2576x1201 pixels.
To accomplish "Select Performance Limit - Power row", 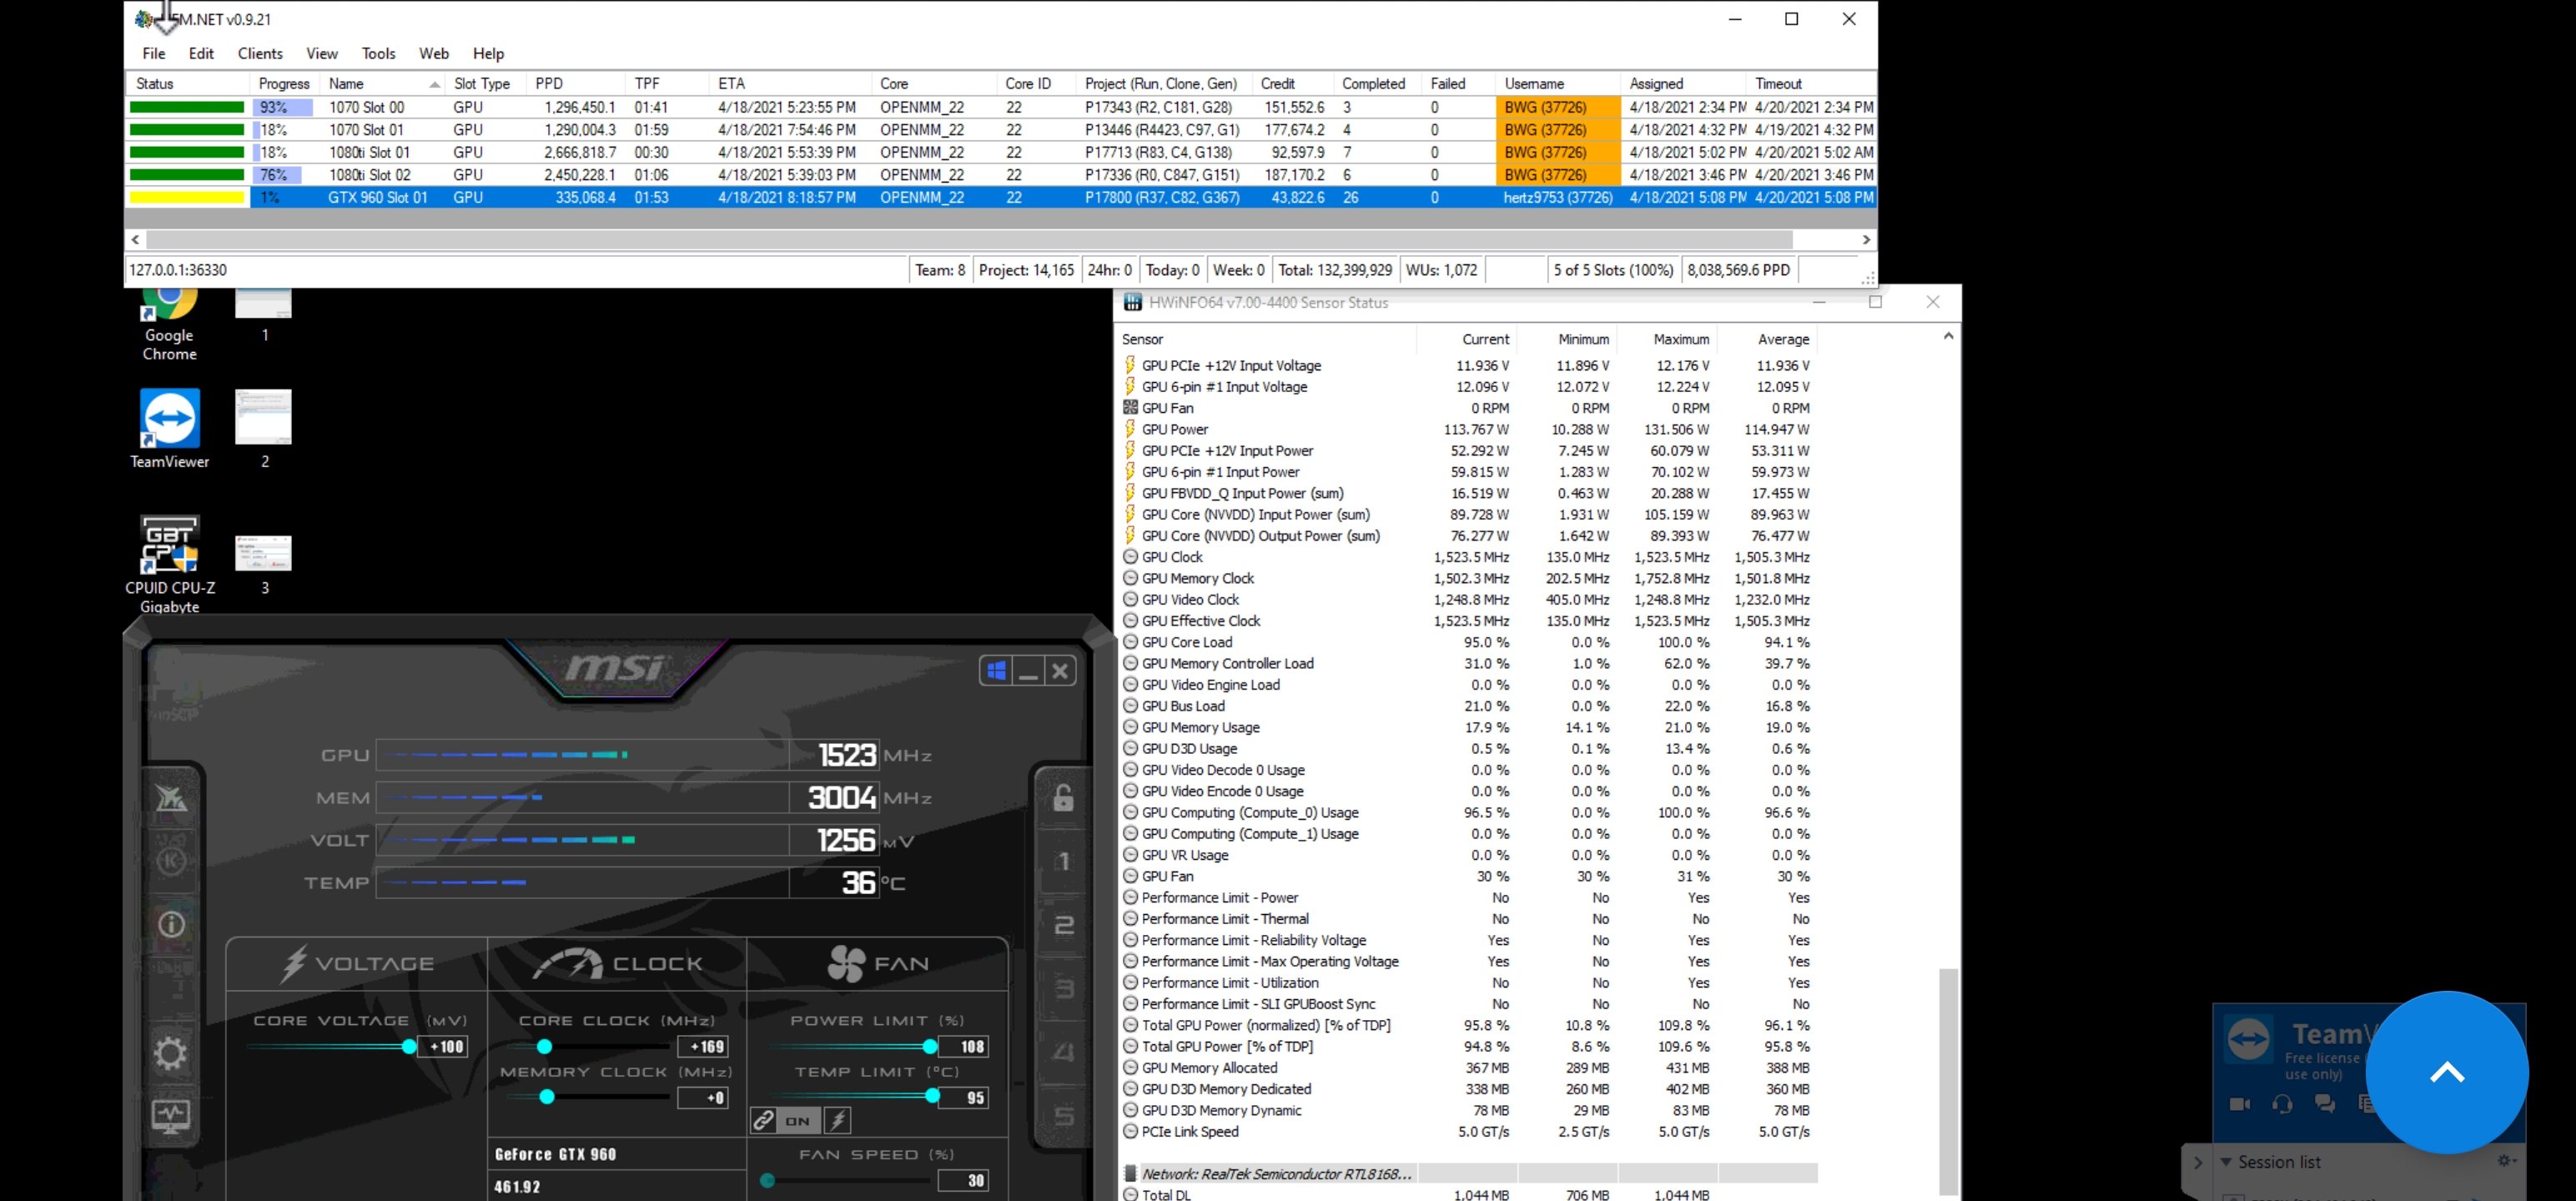I will (1467, 898).
